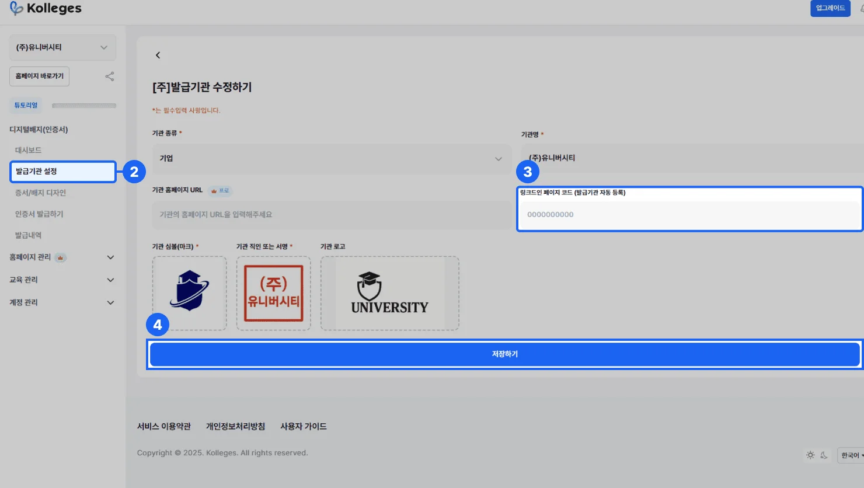Open the 기관 종류 dropdown showing 기업
The image size is (864, 488).
point(332,159)
